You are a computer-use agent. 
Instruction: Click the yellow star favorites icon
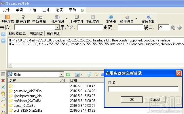click(x=3, y=93)
